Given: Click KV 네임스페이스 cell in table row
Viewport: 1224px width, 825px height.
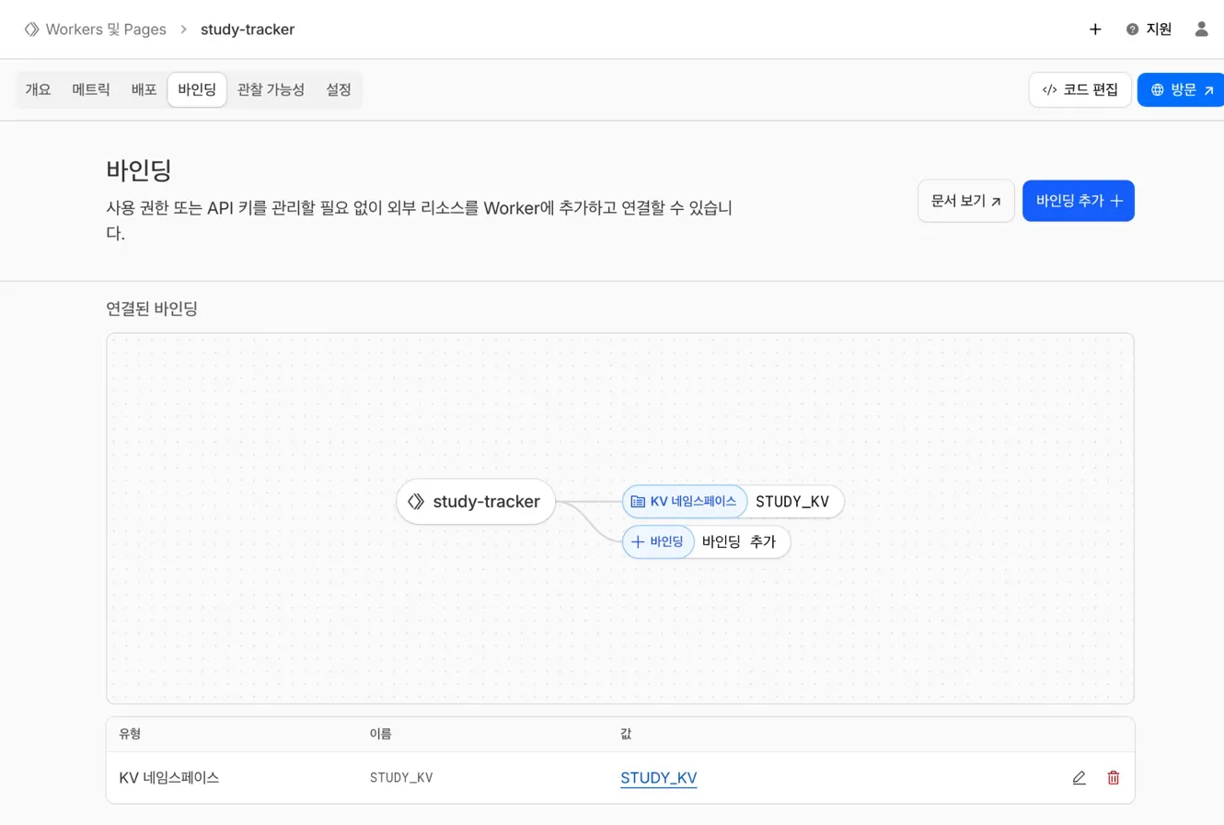Looking at the screenshot, I should pos(169,778).
